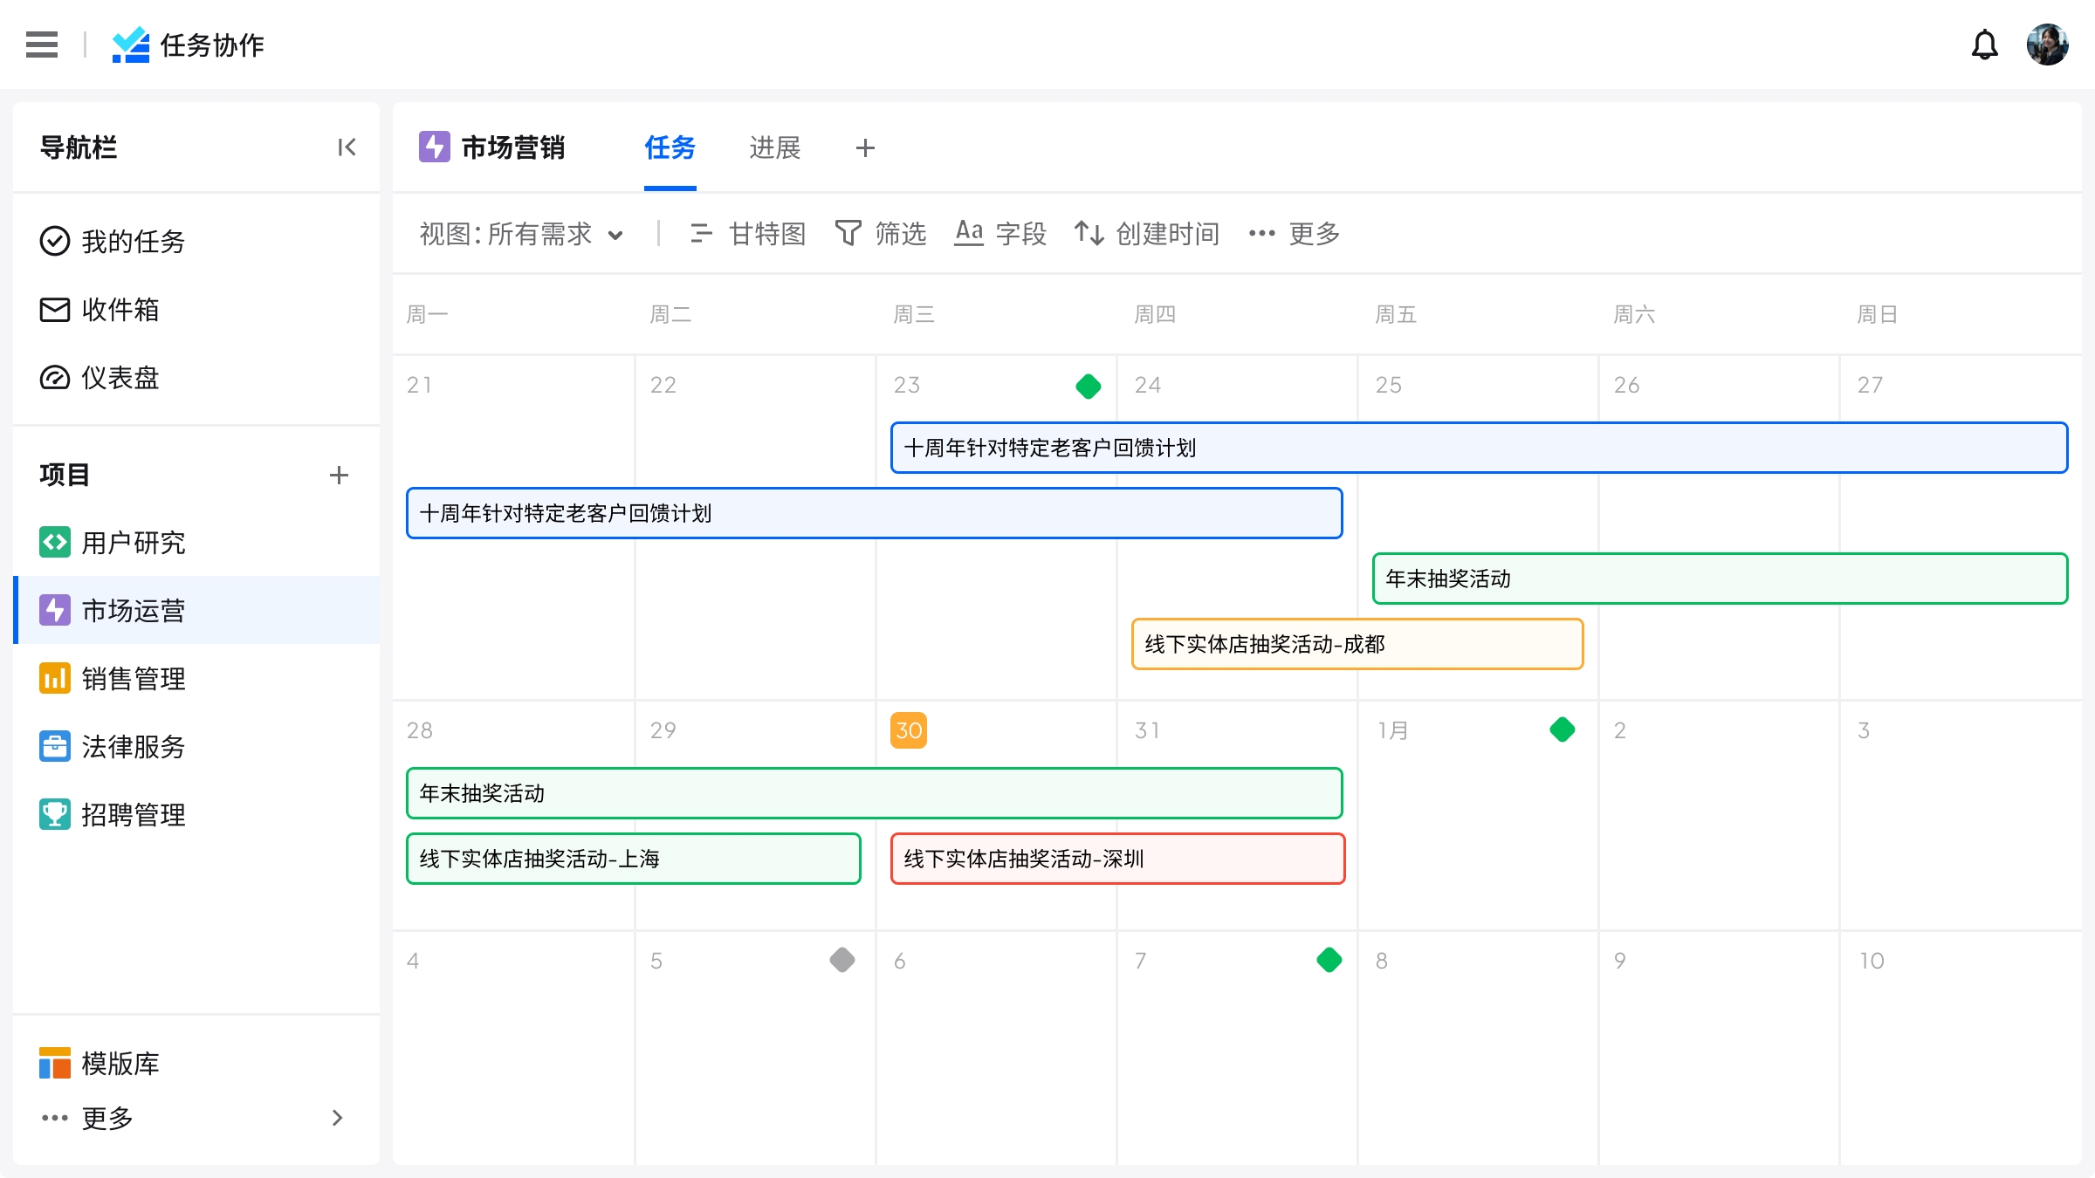Select day 31 cell number
2095x1178 pixels.
(1148, 730)
